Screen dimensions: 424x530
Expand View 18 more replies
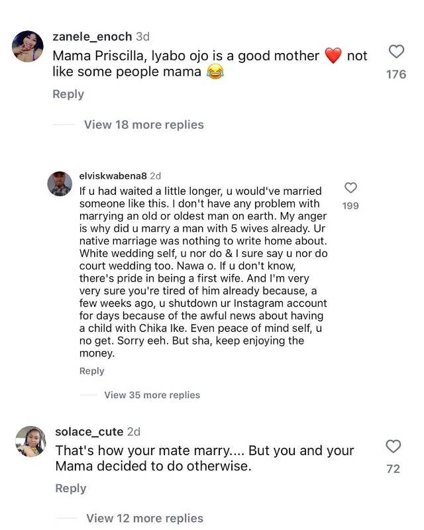144,125
